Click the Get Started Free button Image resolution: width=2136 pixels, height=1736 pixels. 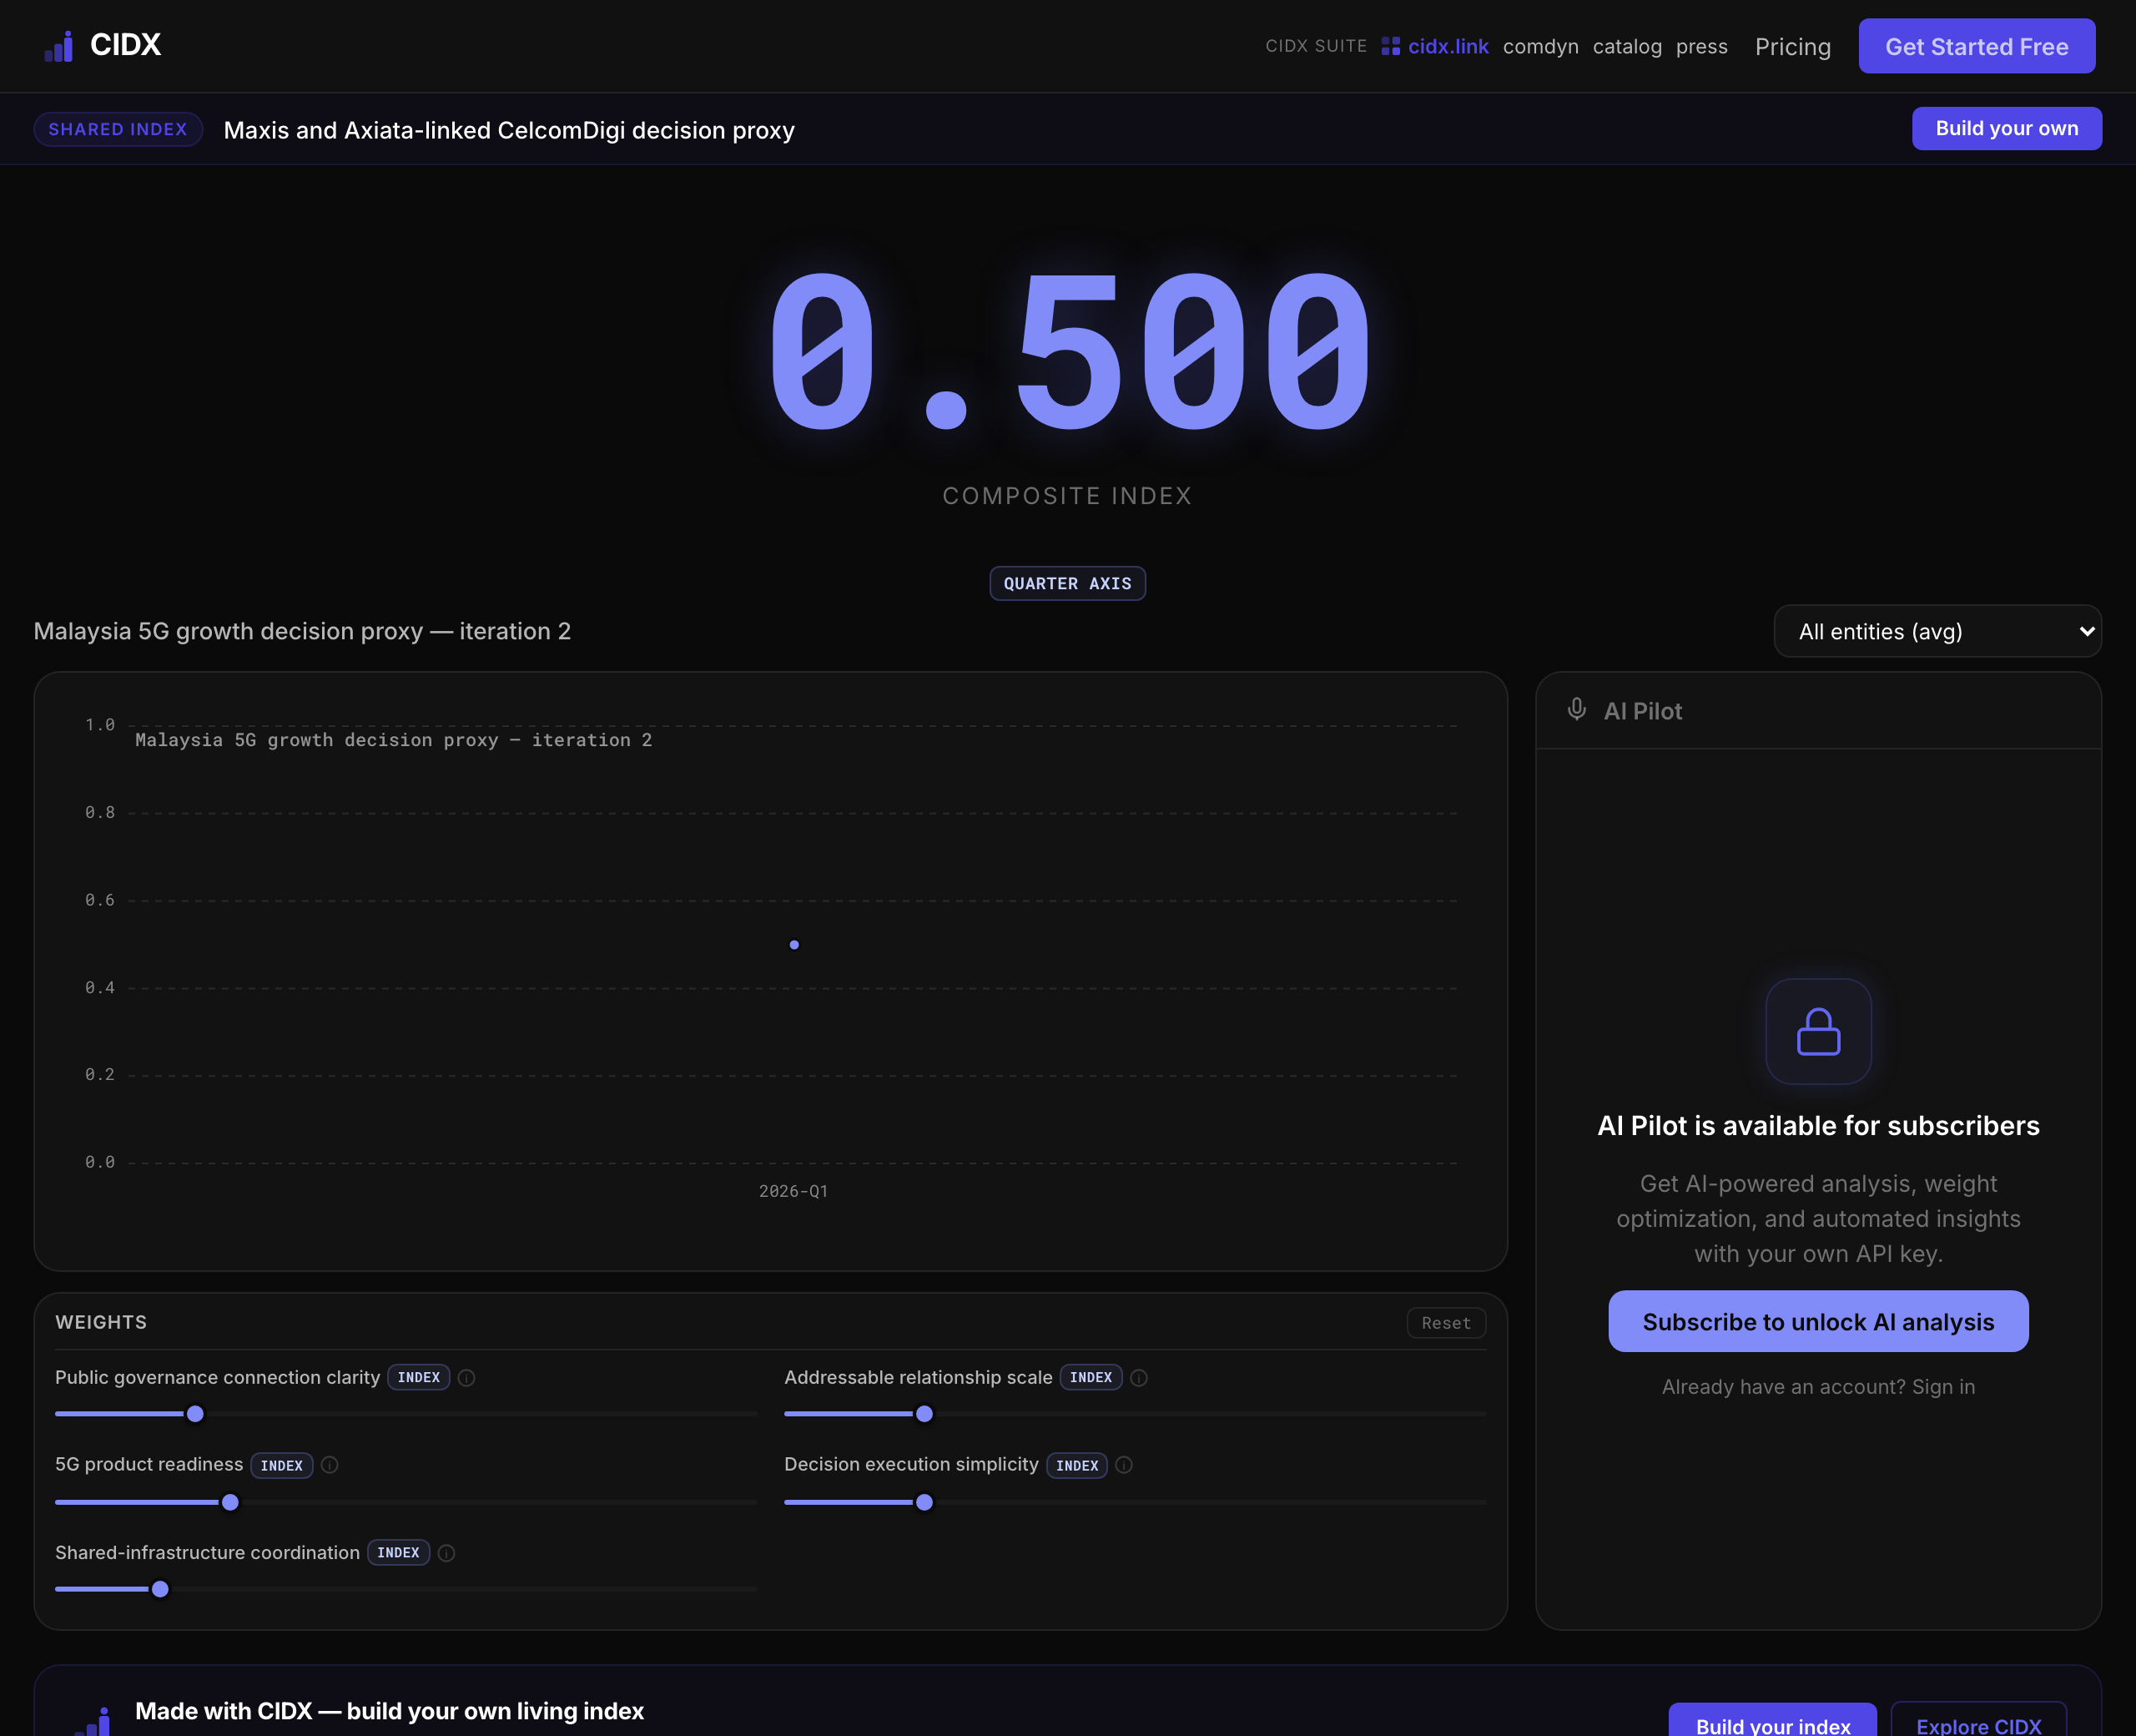(x=1976, y=46)
